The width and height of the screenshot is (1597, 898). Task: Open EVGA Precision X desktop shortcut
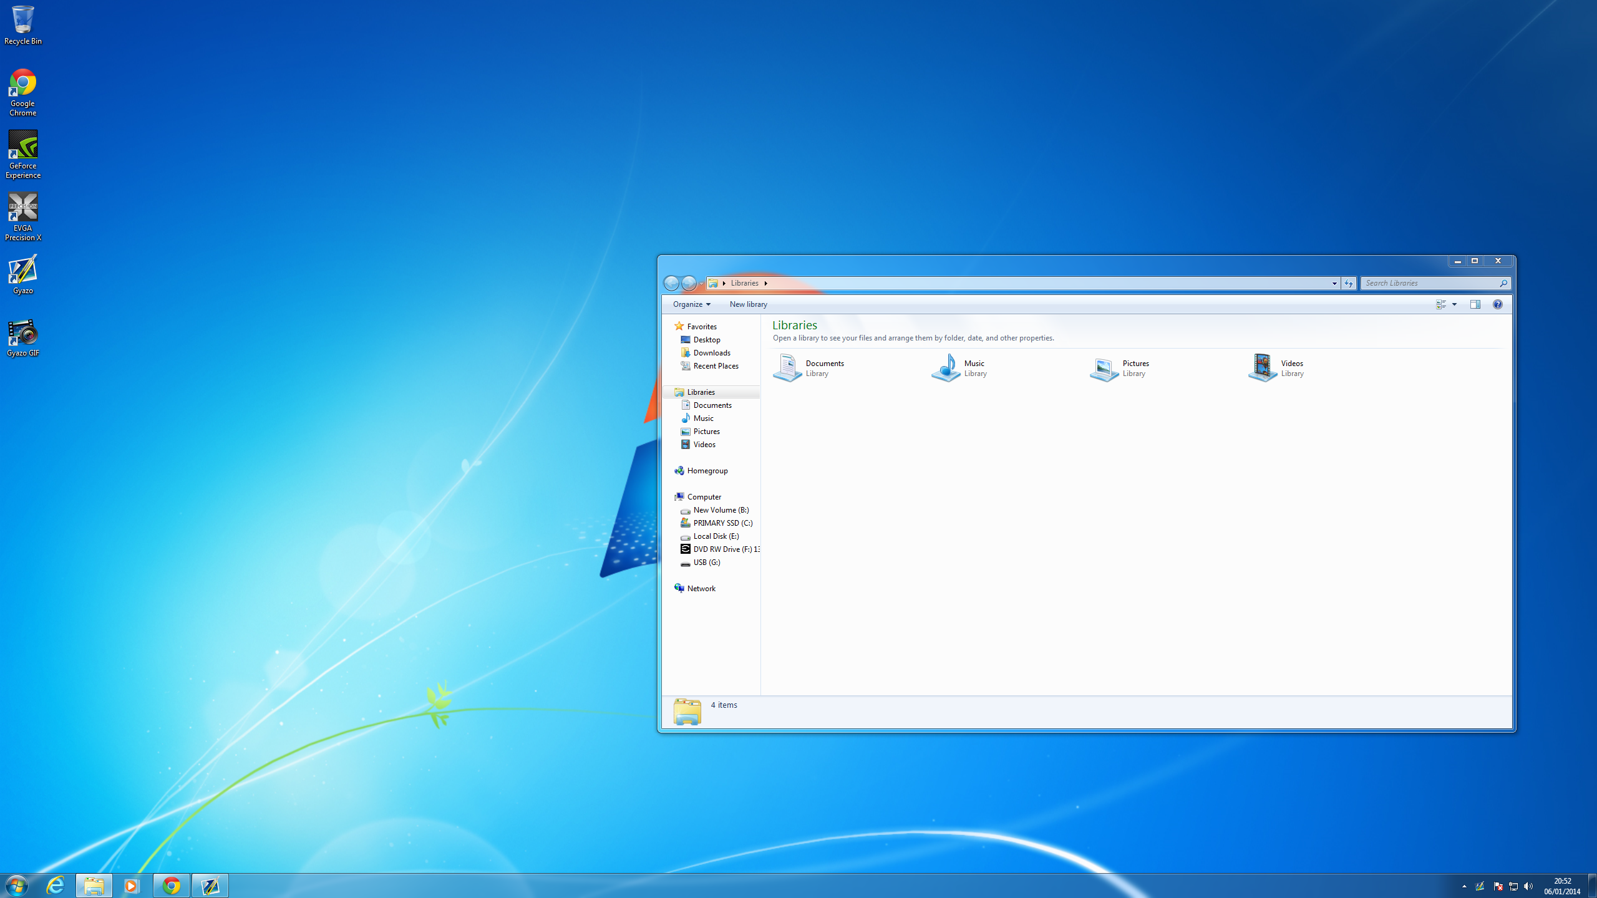[23, 216]
